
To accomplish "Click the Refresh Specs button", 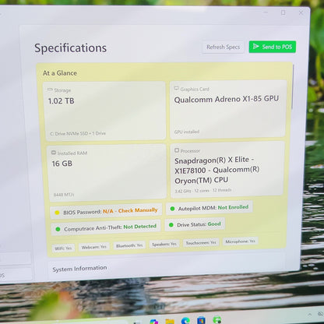I will point(223,48).
